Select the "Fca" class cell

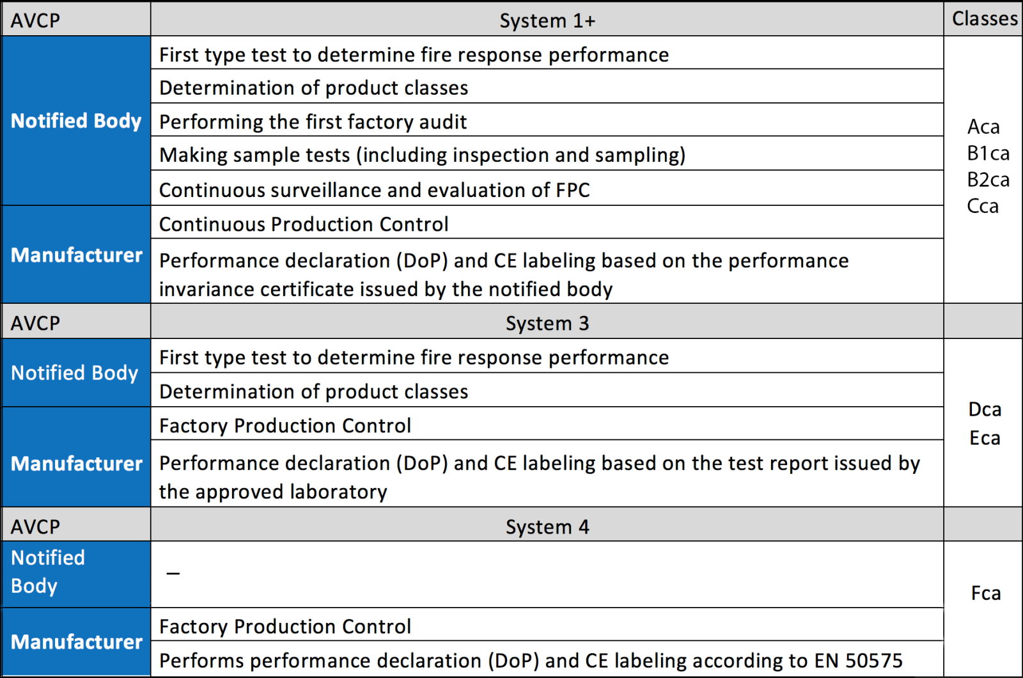(x=985, y=594)
